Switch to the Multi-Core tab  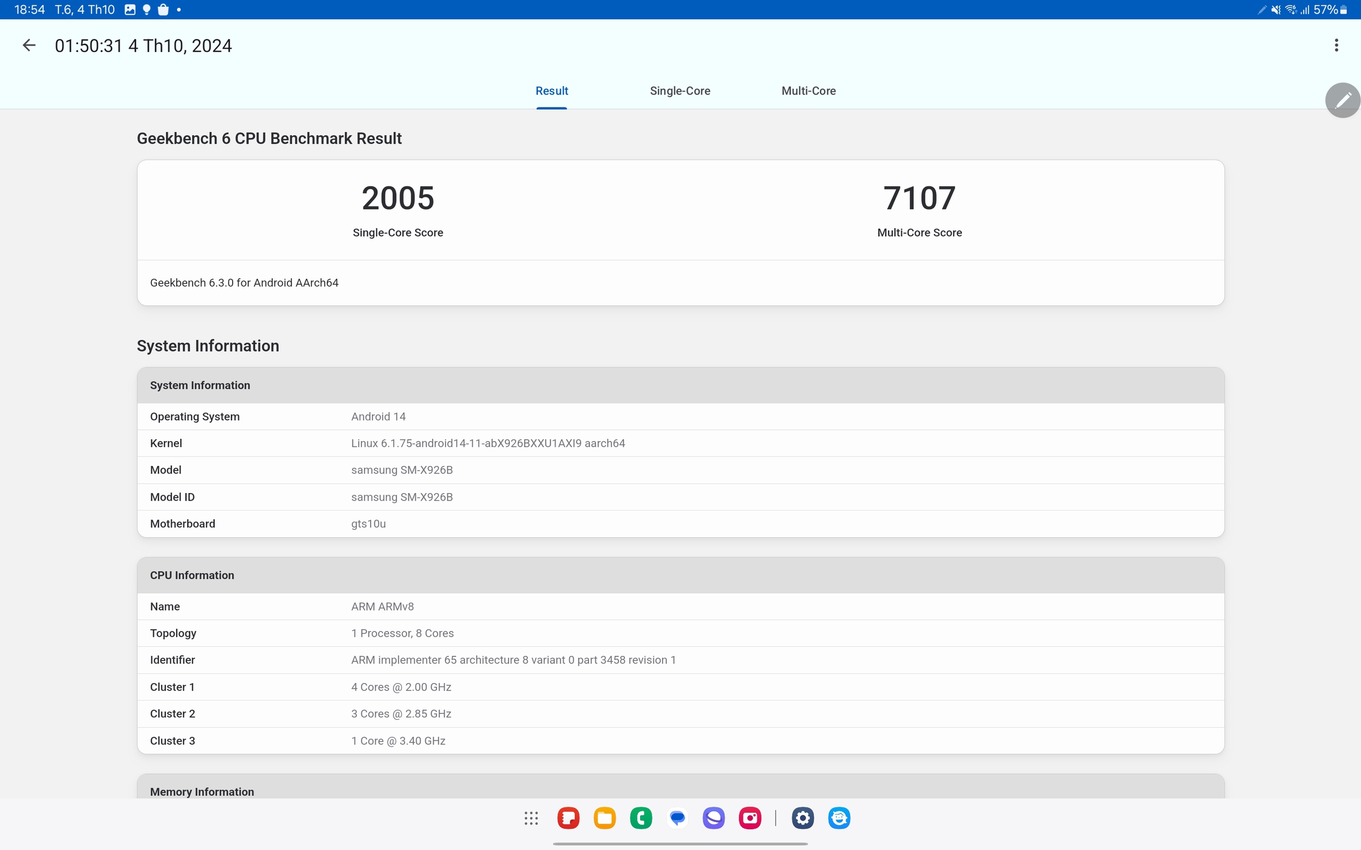click(808, 91)
